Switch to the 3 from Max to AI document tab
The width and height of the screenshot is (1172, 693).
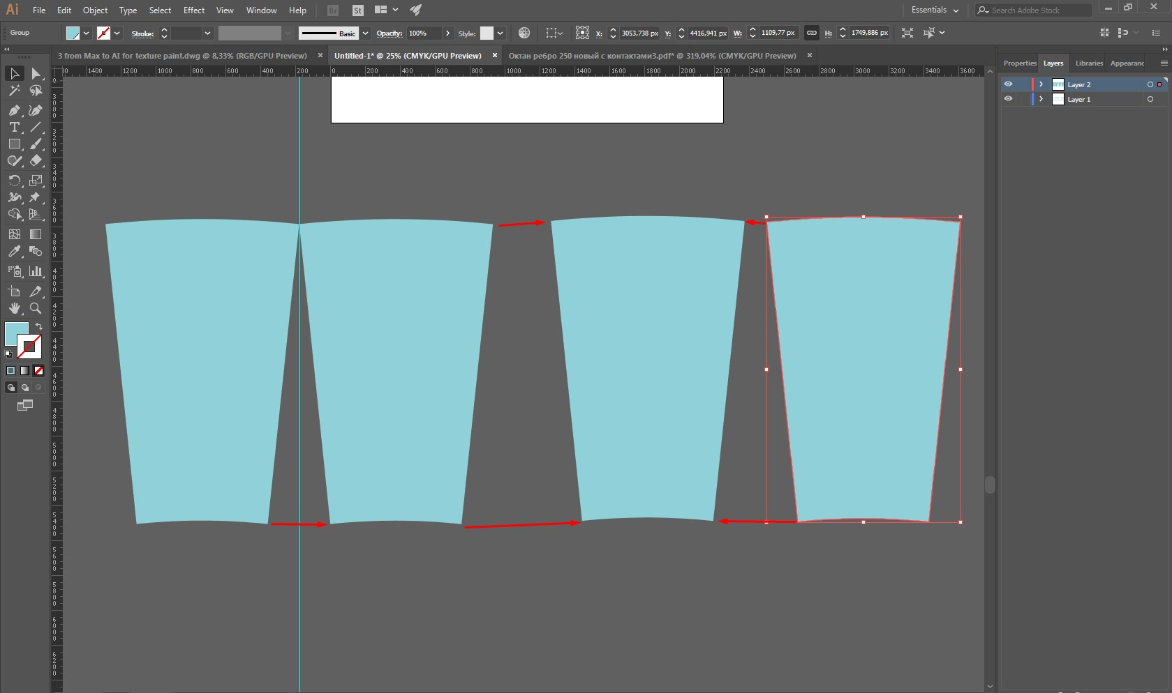click(x=182, y=55)
